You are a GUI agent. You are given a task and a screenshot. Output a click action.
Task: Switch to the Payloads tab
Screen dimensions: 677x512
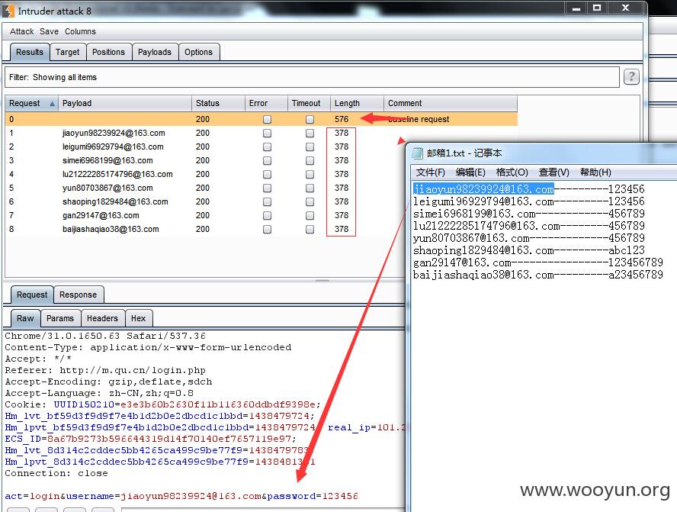tap(155, 53)
